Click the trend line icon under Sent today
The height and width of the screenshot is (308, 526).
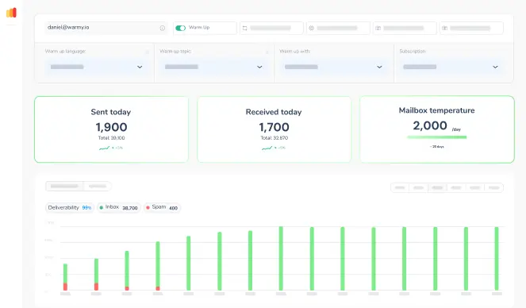pyautogui.click(x=105, y=148)
